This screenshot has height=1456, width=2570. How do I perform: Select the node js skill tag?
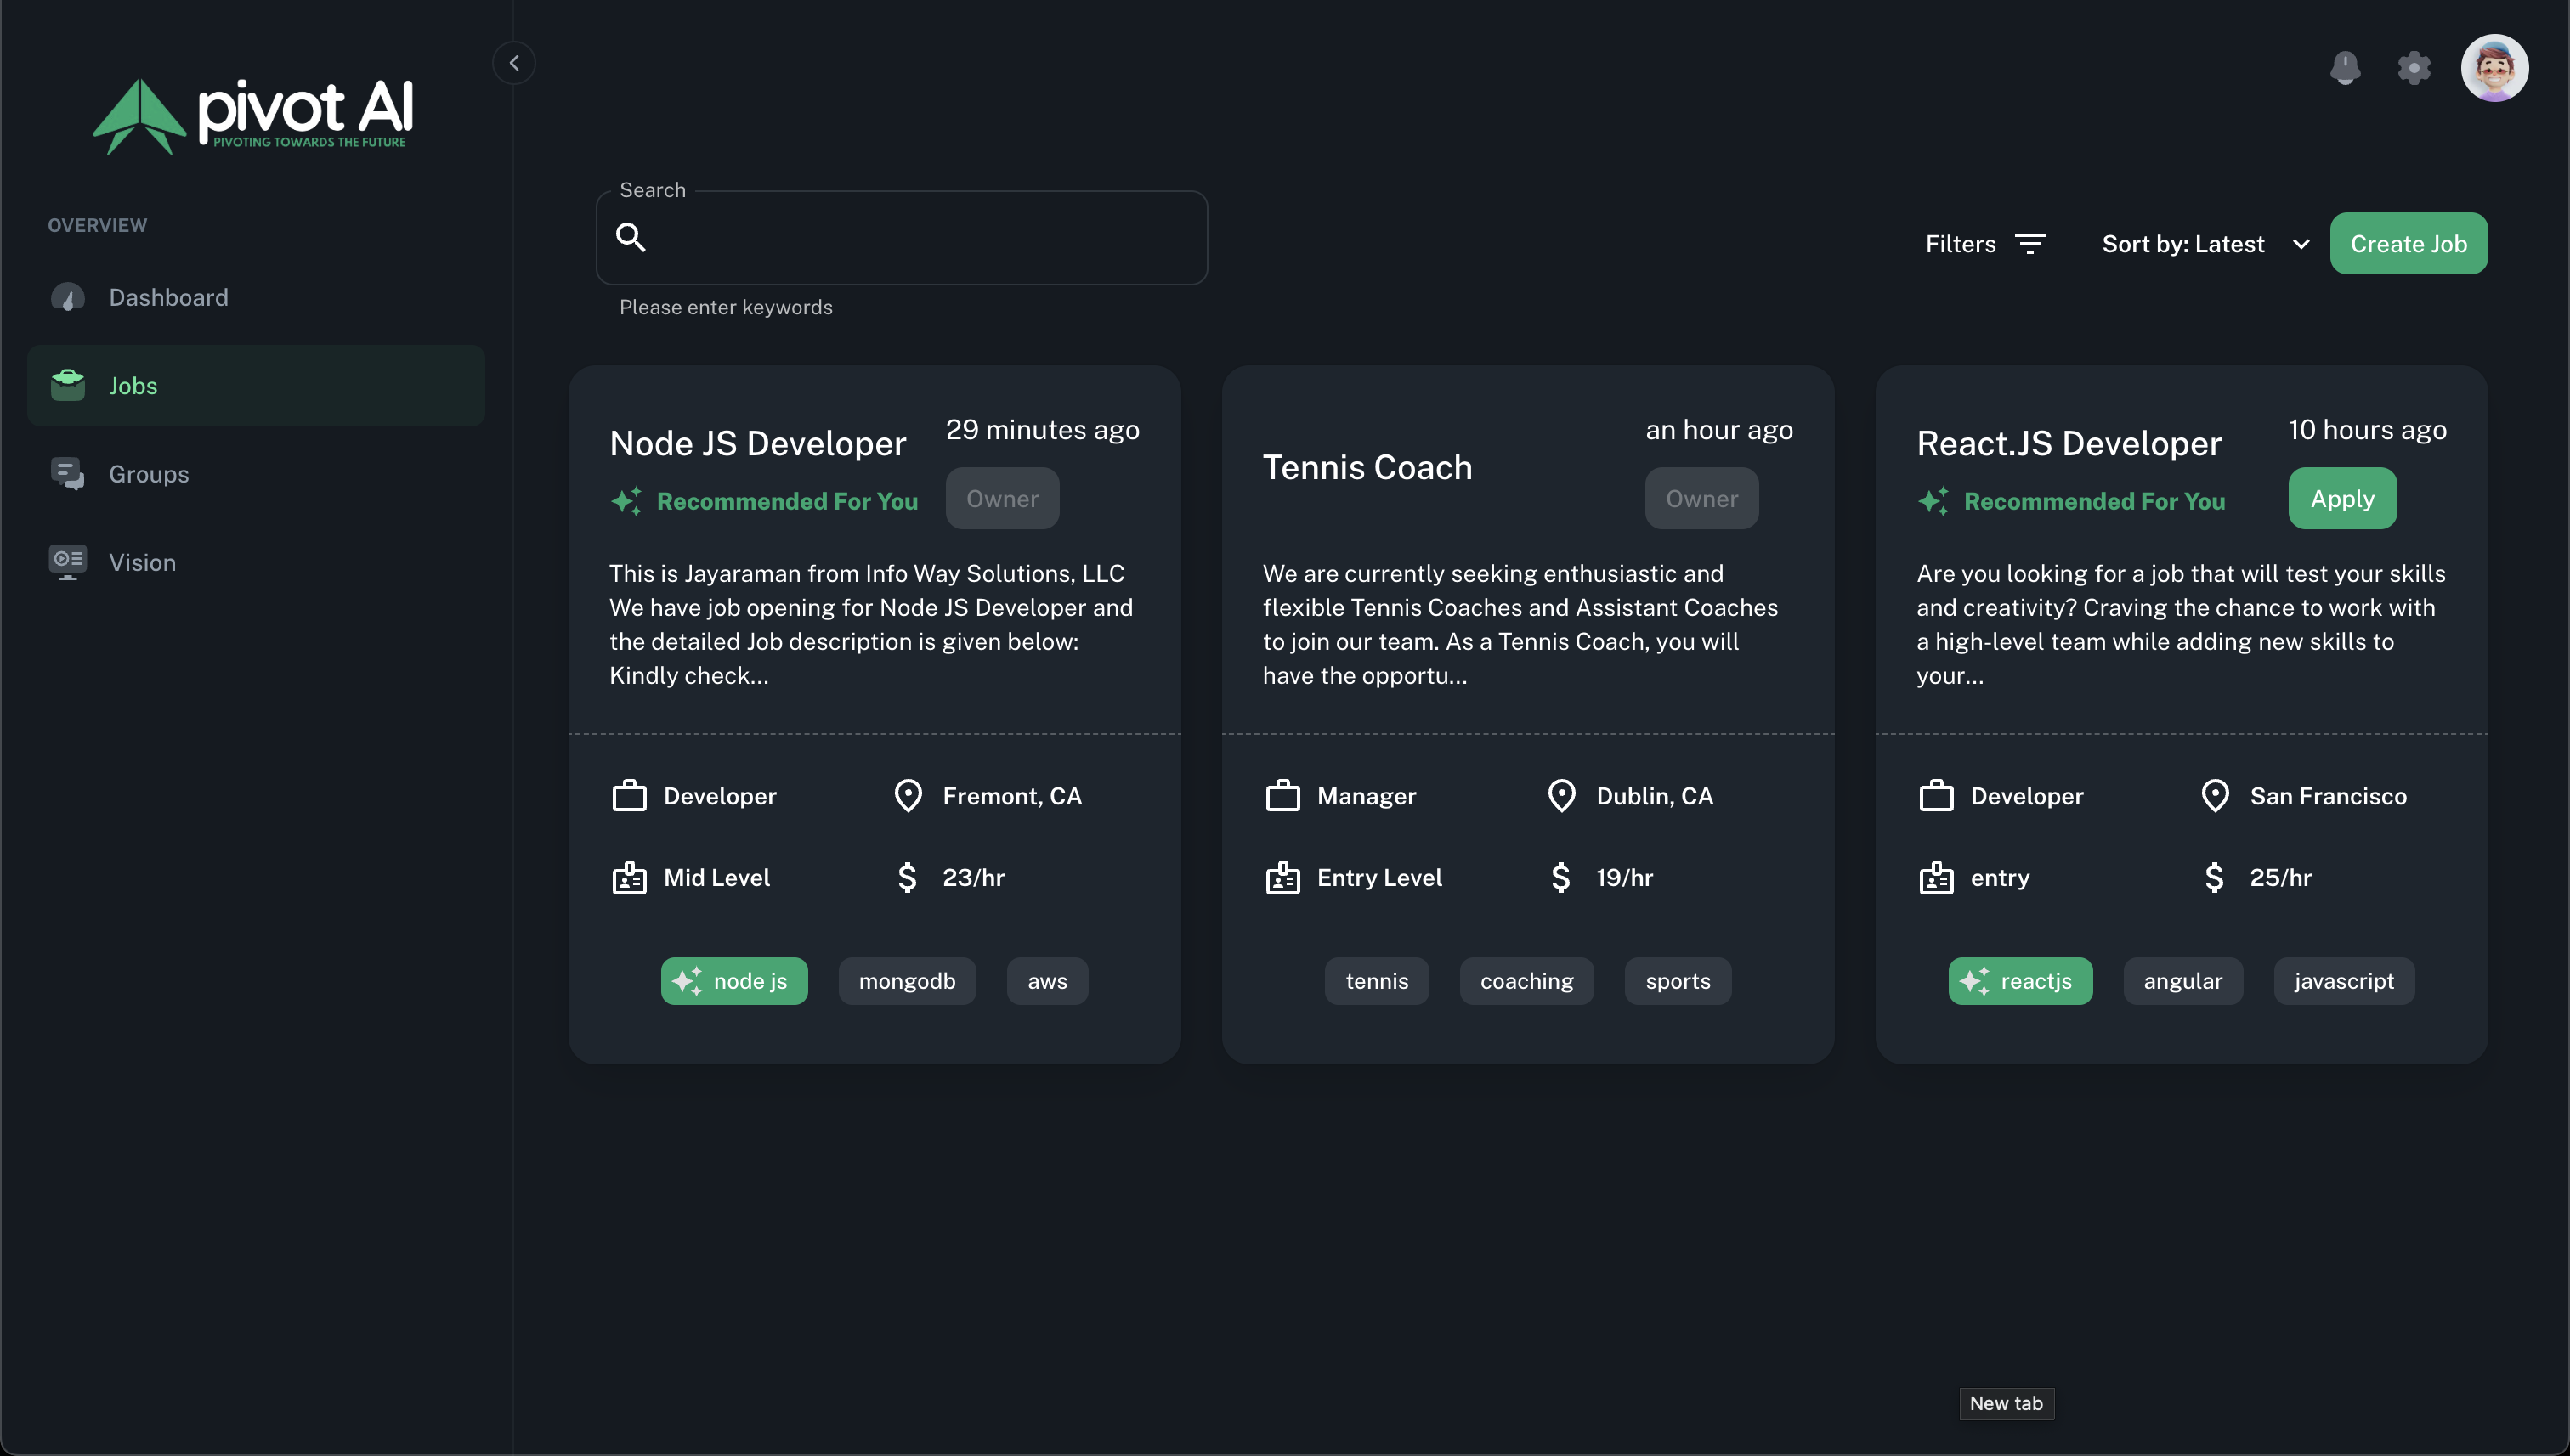tap(734, 981)
